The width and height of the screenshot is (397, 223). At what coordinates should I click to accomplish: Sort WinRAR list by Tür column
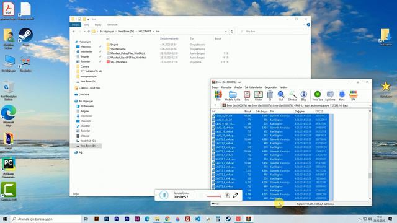(272, 111)
